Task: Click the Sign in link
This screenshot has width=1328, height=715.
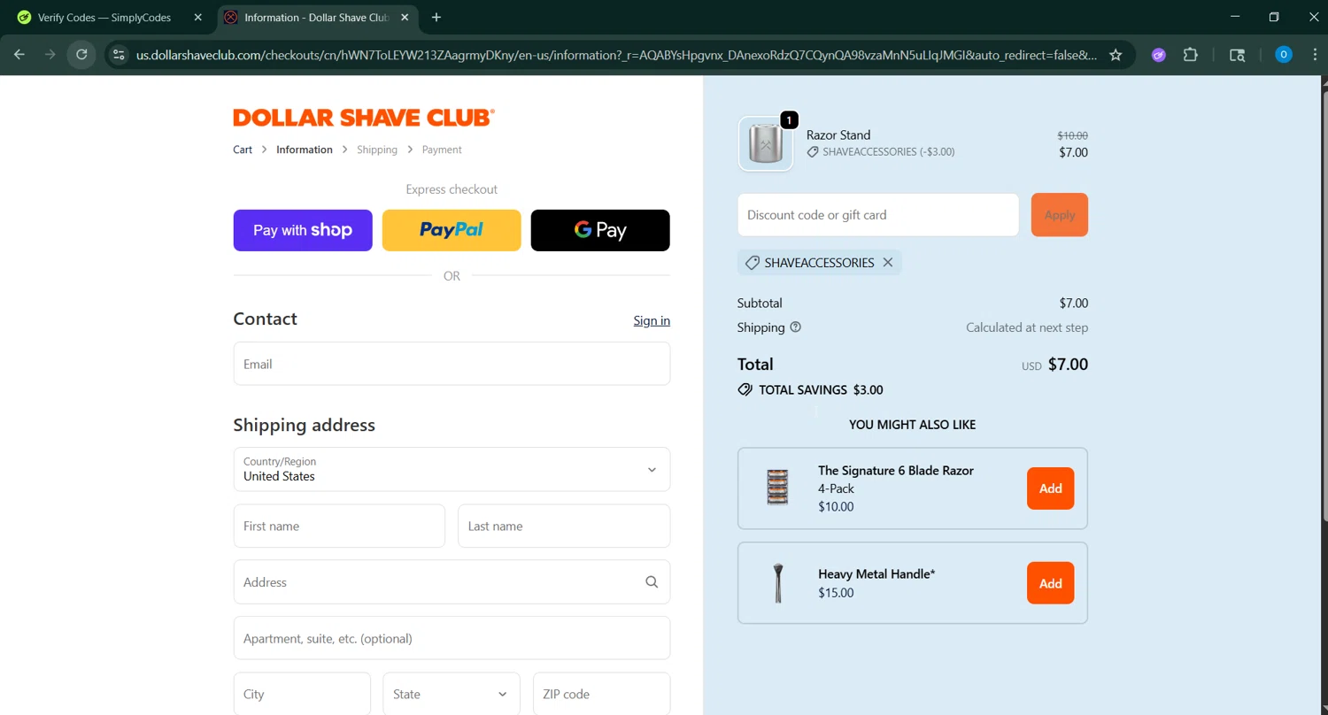Action: pos(652,320)
